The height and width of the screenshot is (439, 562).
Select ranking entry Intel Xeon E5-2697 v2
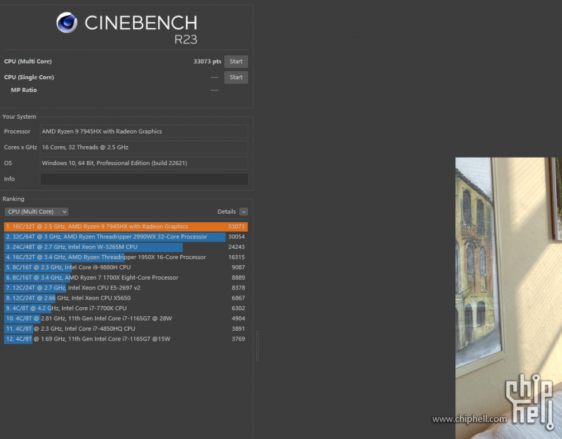126,288
